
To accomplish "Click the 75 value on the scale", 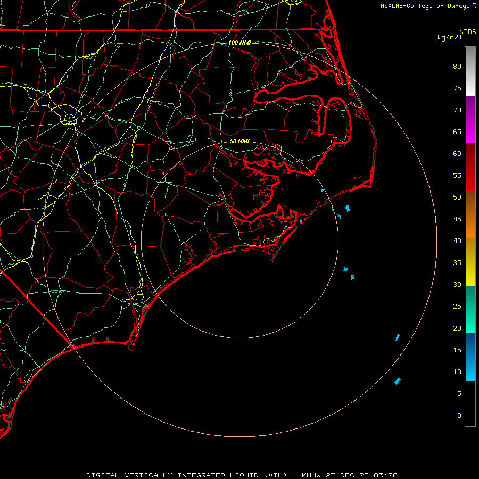I will (457, 88).
